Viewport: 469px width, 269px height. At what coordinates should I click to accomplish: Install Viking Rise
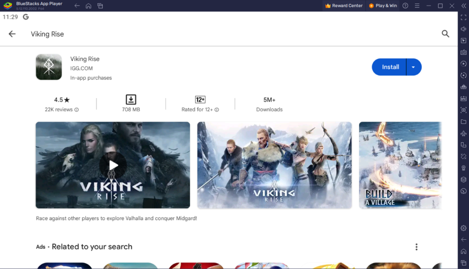tap(390, 67)
